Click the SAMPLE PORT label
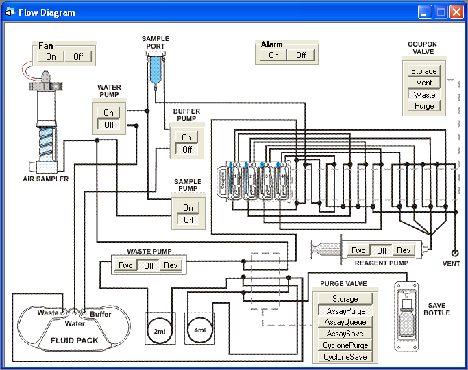 click(x=156, y=42)
